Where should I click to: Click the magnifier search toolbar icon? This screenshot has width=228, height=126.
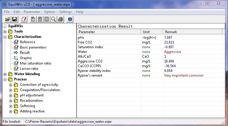54,19
